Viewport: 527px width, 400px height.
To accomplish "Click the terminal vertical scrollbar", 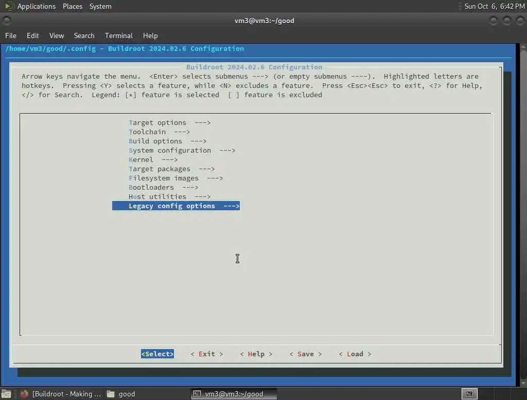I will coord(523,215).
